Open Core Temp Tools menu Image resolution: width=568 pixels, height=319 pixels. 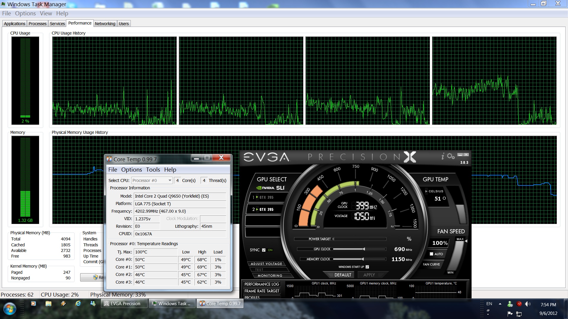[x=153, y=170]
